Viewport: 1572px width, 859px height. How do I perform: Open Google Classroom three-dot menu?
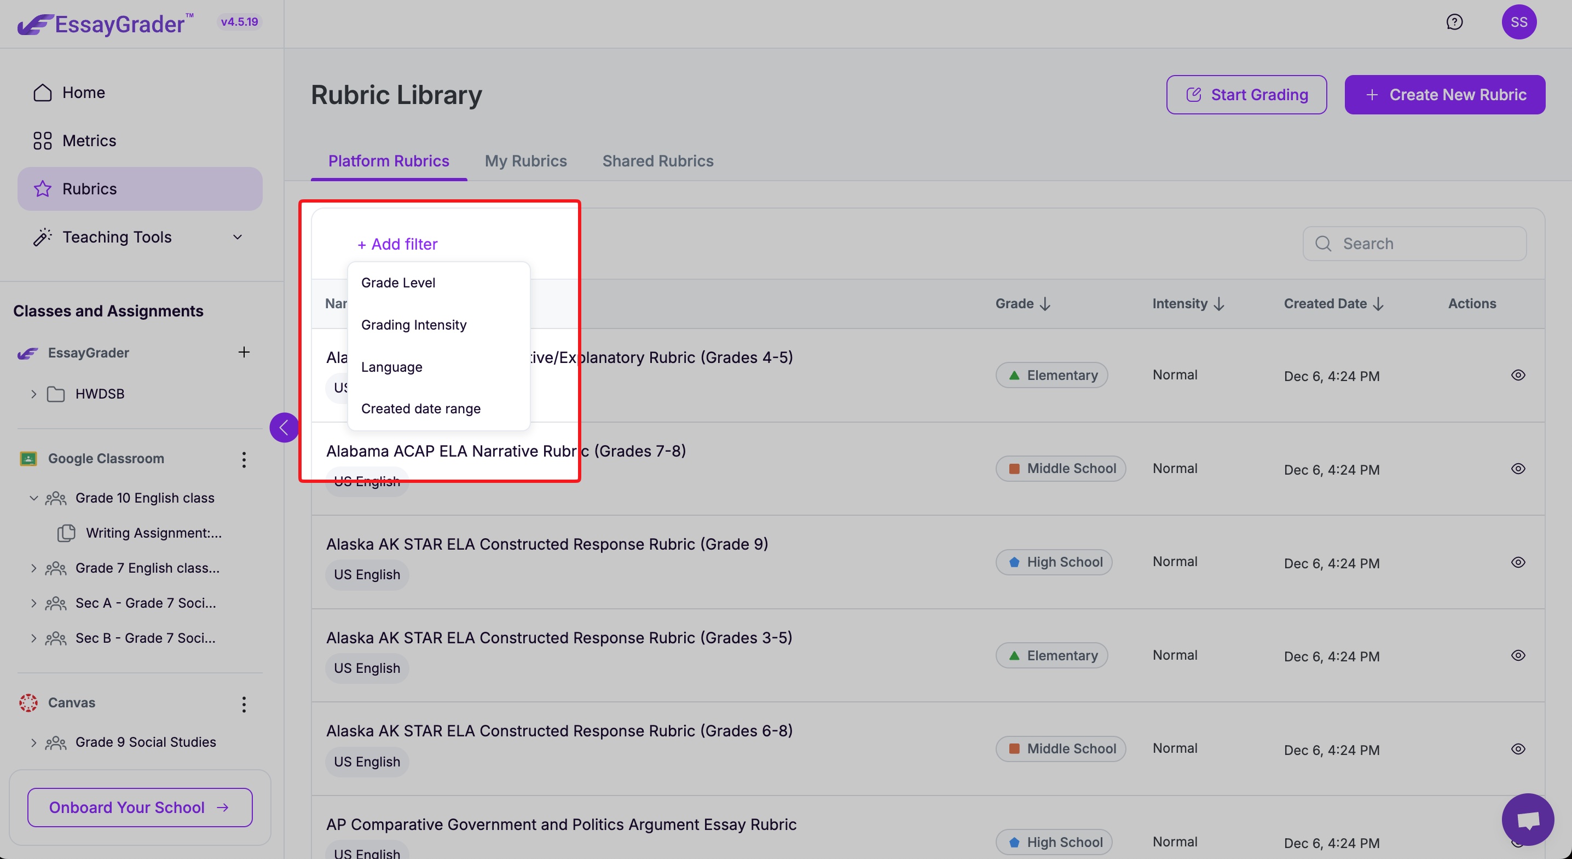[244, 459]
